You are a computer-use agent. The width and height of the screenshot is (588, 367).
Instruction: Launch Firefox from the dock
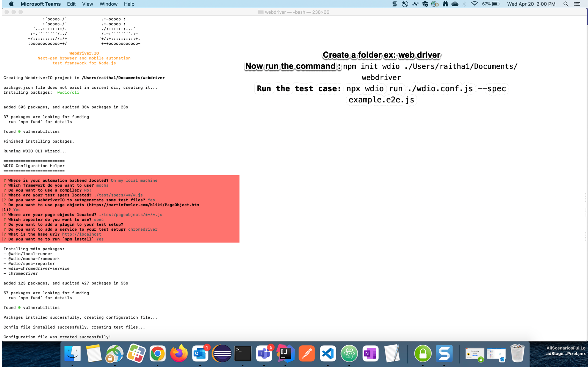[179, 354]
